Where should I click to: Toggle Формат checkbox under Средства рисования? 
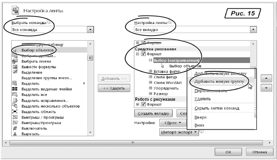coord(144,54)
